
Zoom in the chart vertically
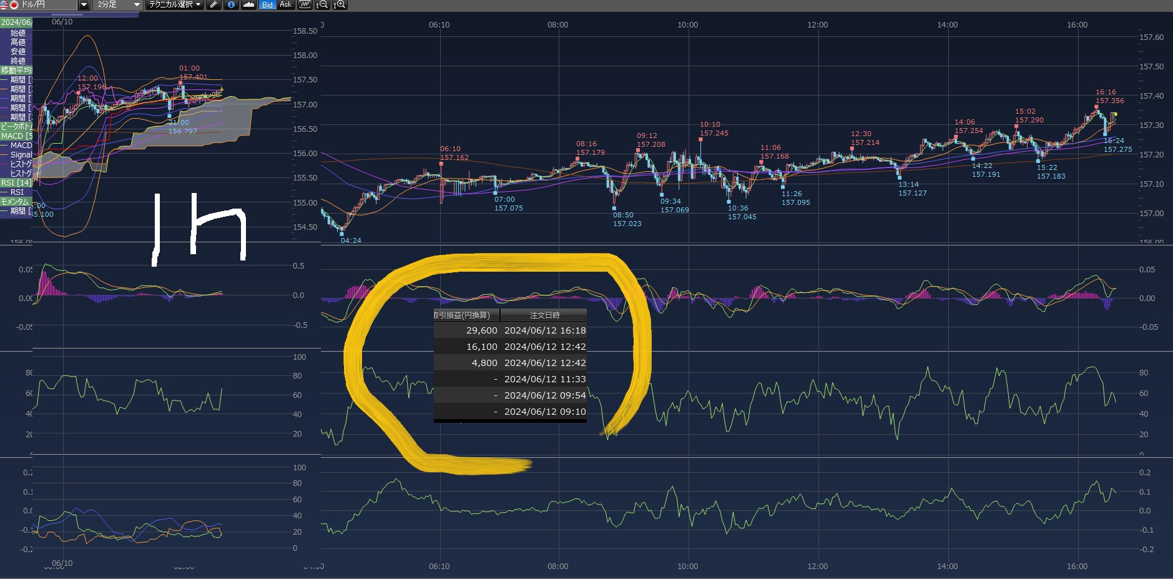point(339,4)
